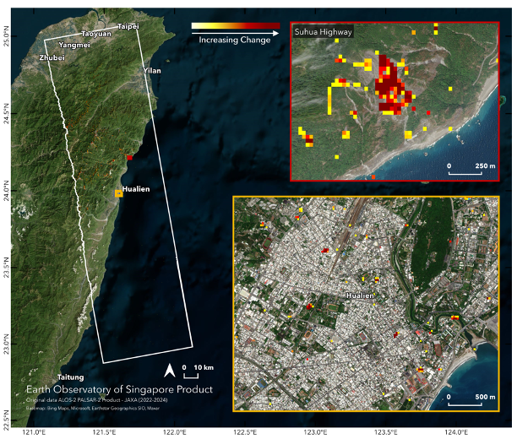Click the Increasing Change color gradient bar

coord(235,25)
